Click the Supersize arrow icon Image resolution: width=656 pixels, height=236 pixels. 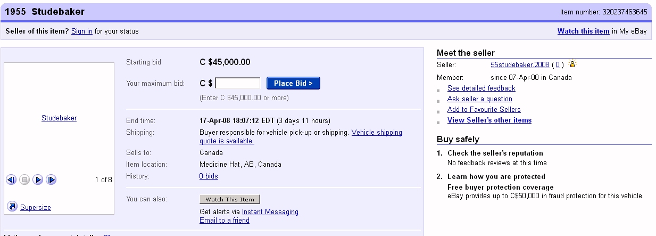12,207
